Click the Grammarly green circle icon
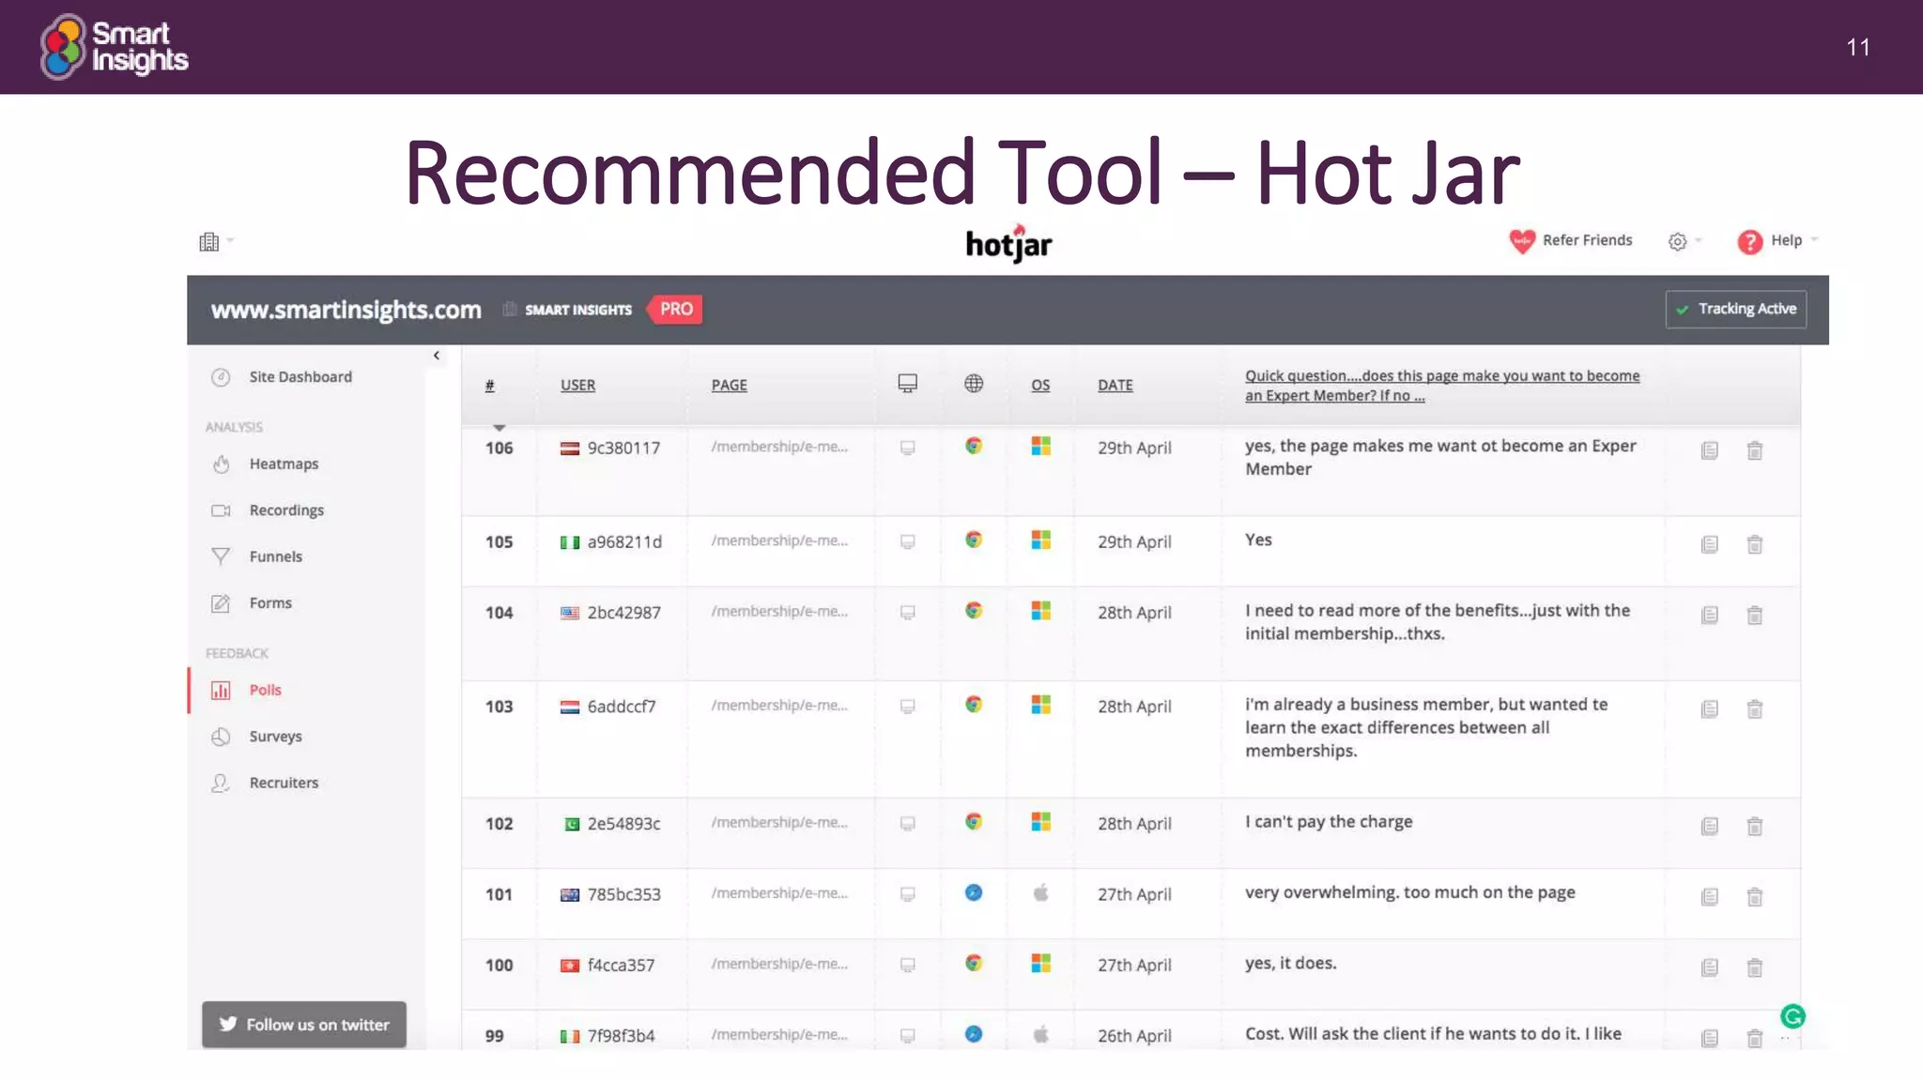Viewport: 1923px width, 1081px height. pyautogui.click(x=1792, y=1016)
